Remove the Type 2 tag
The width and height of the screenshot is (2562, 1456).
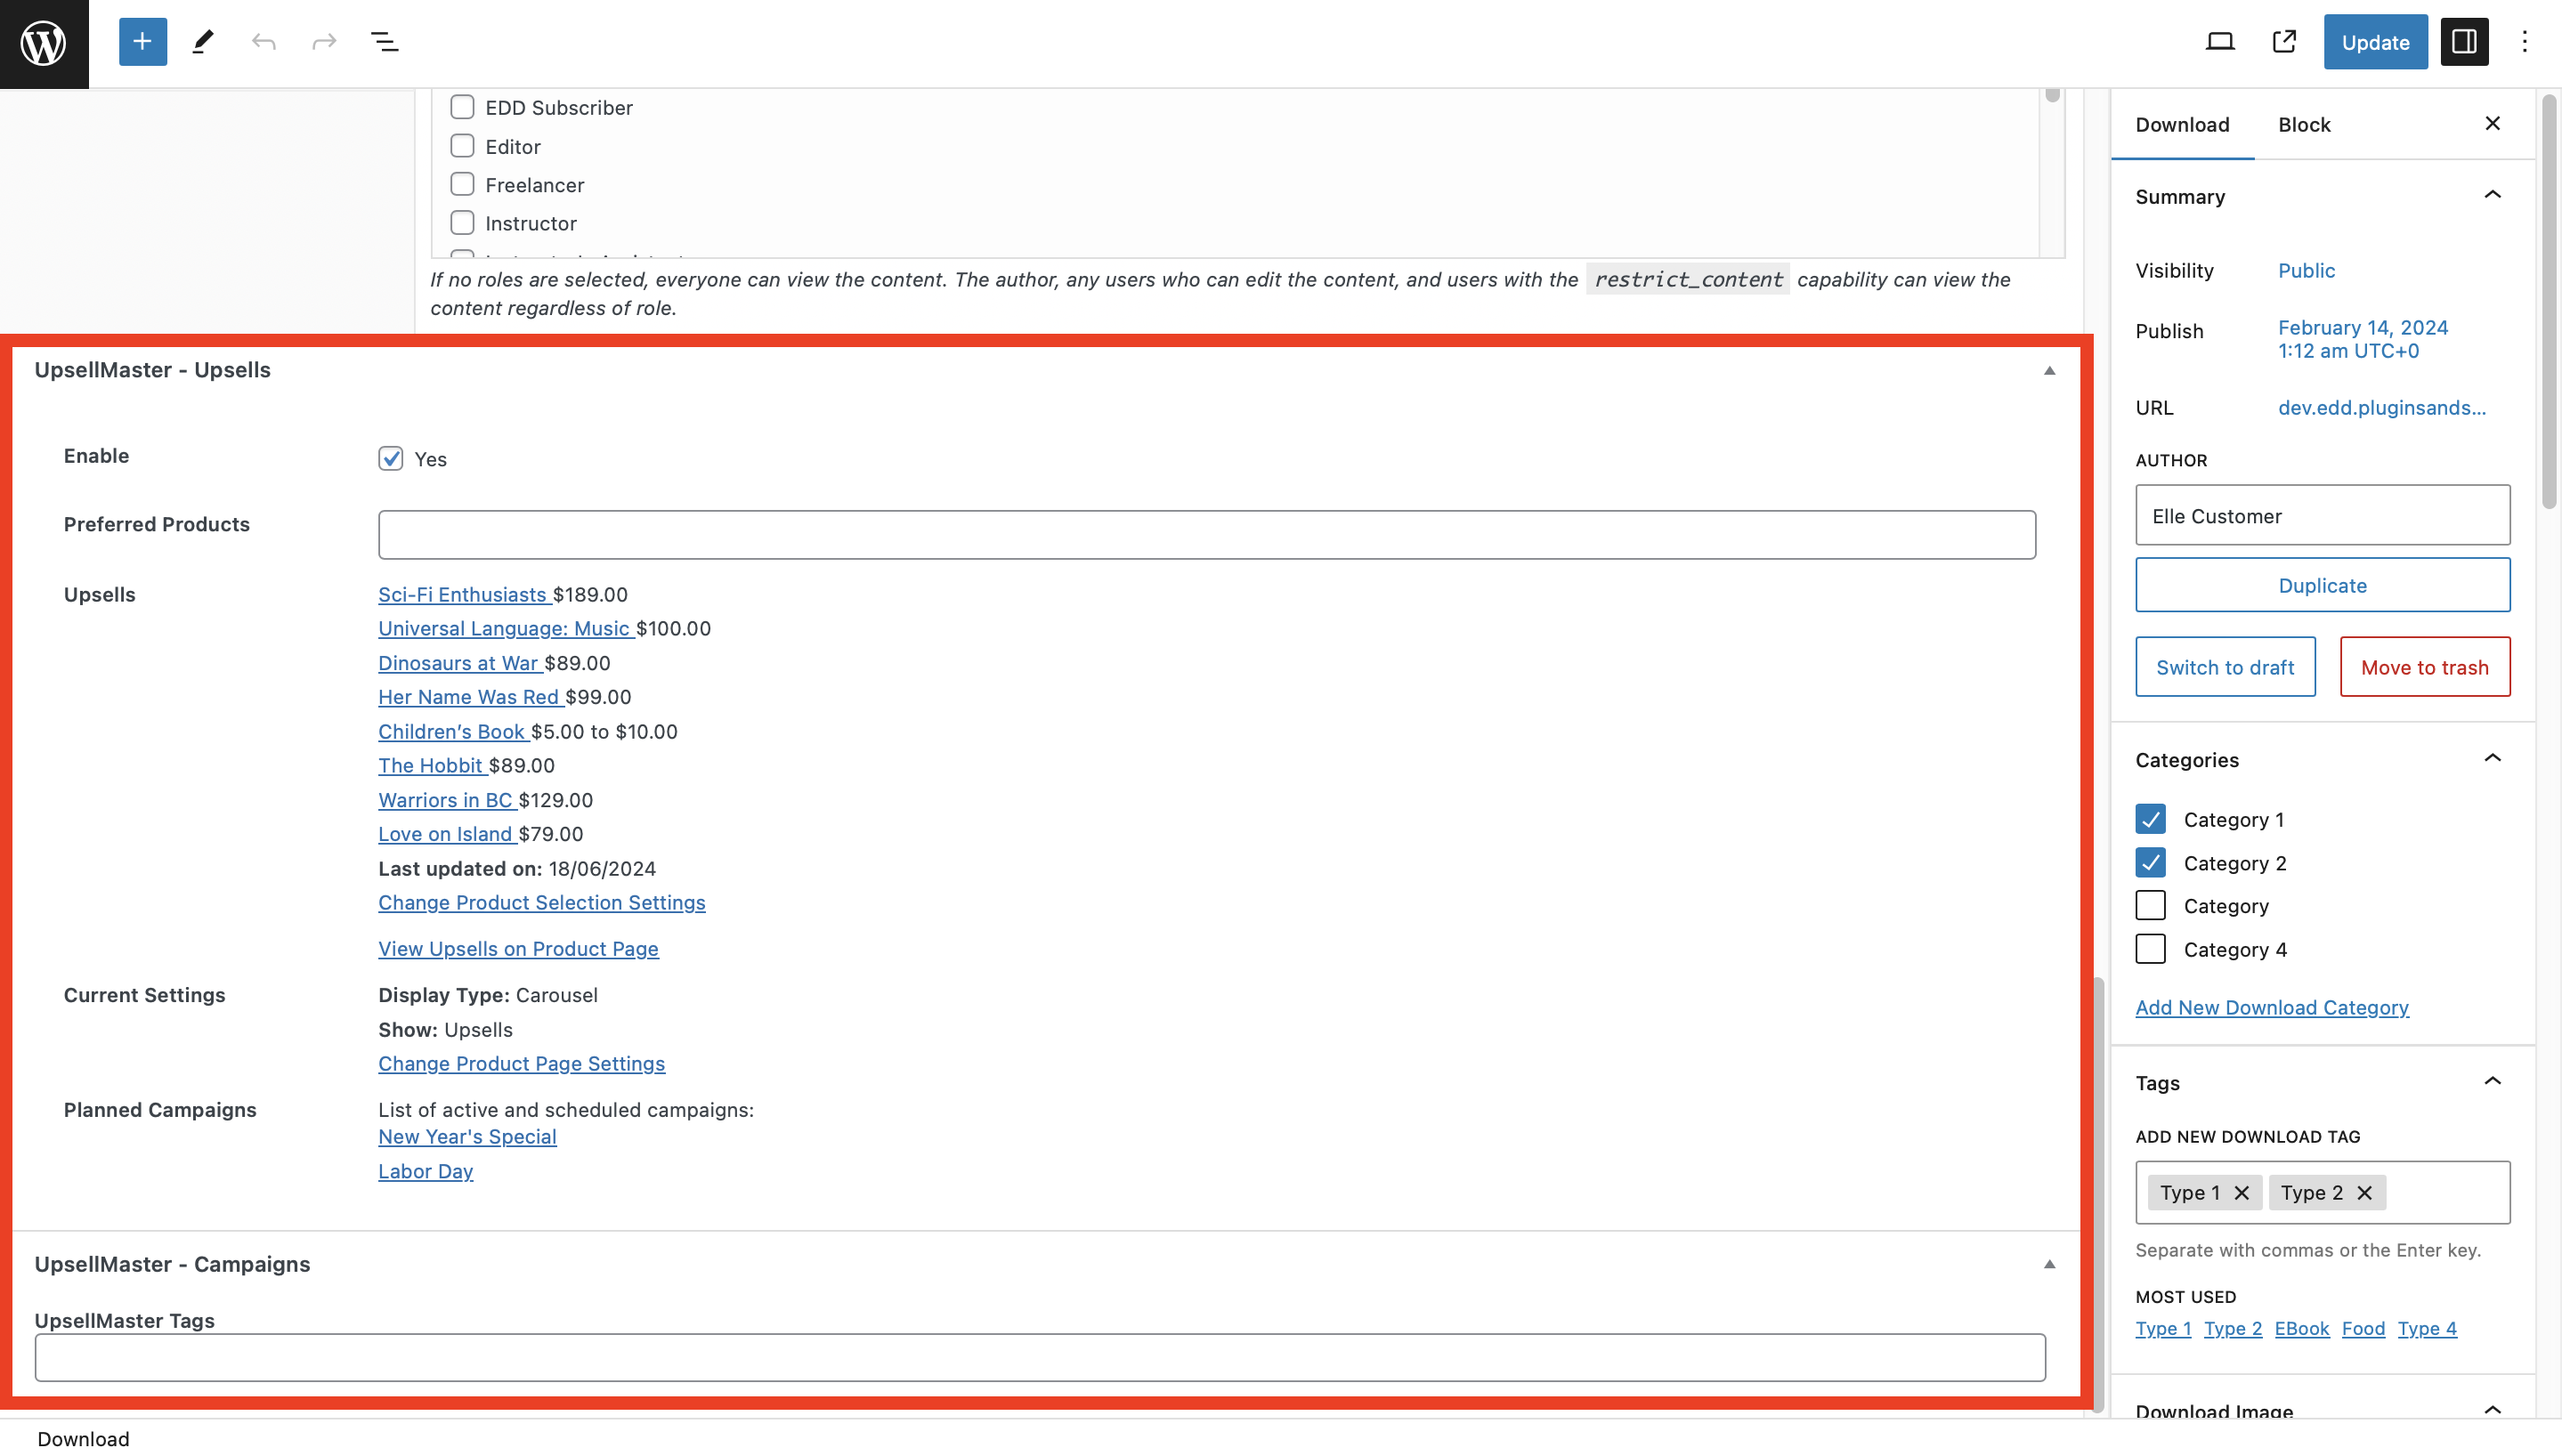click(x=2364, y=1192)
